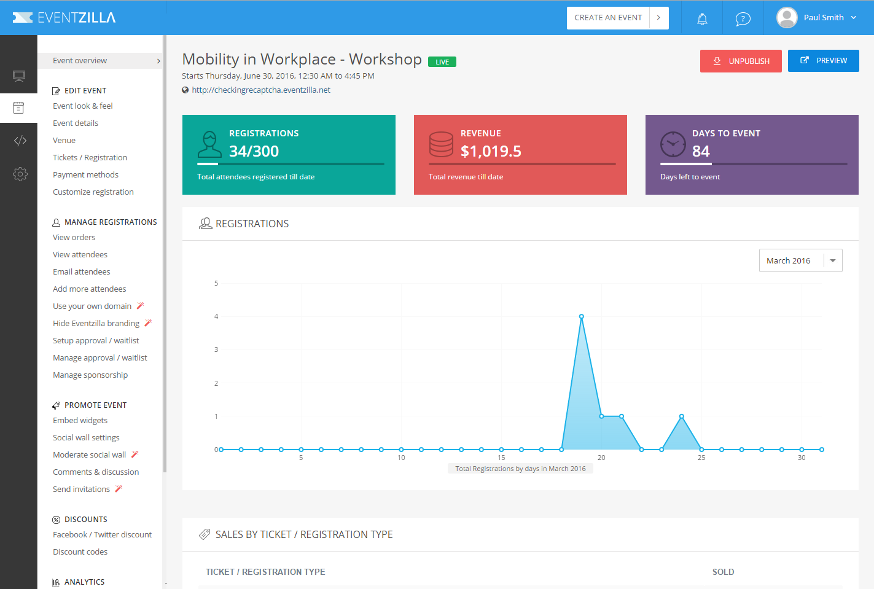Open the checkingrecaptcha.eventzilla.net event link
The height and width of the screenshot is (589, 874).
261,90
